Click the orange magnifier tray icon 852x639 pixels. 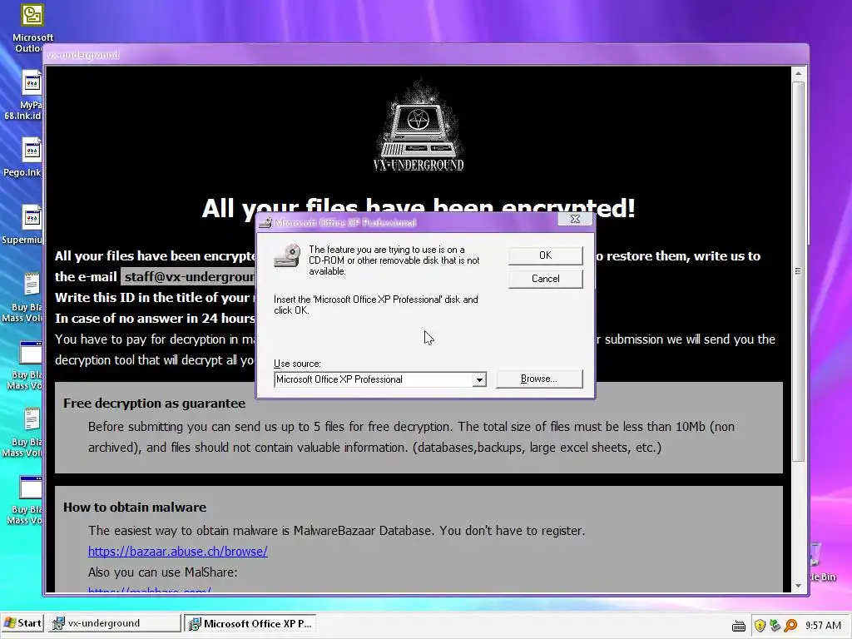[x=790, y=626]
